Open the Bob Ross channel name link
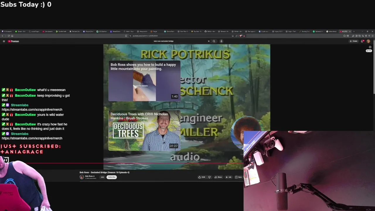 point(89,176)
